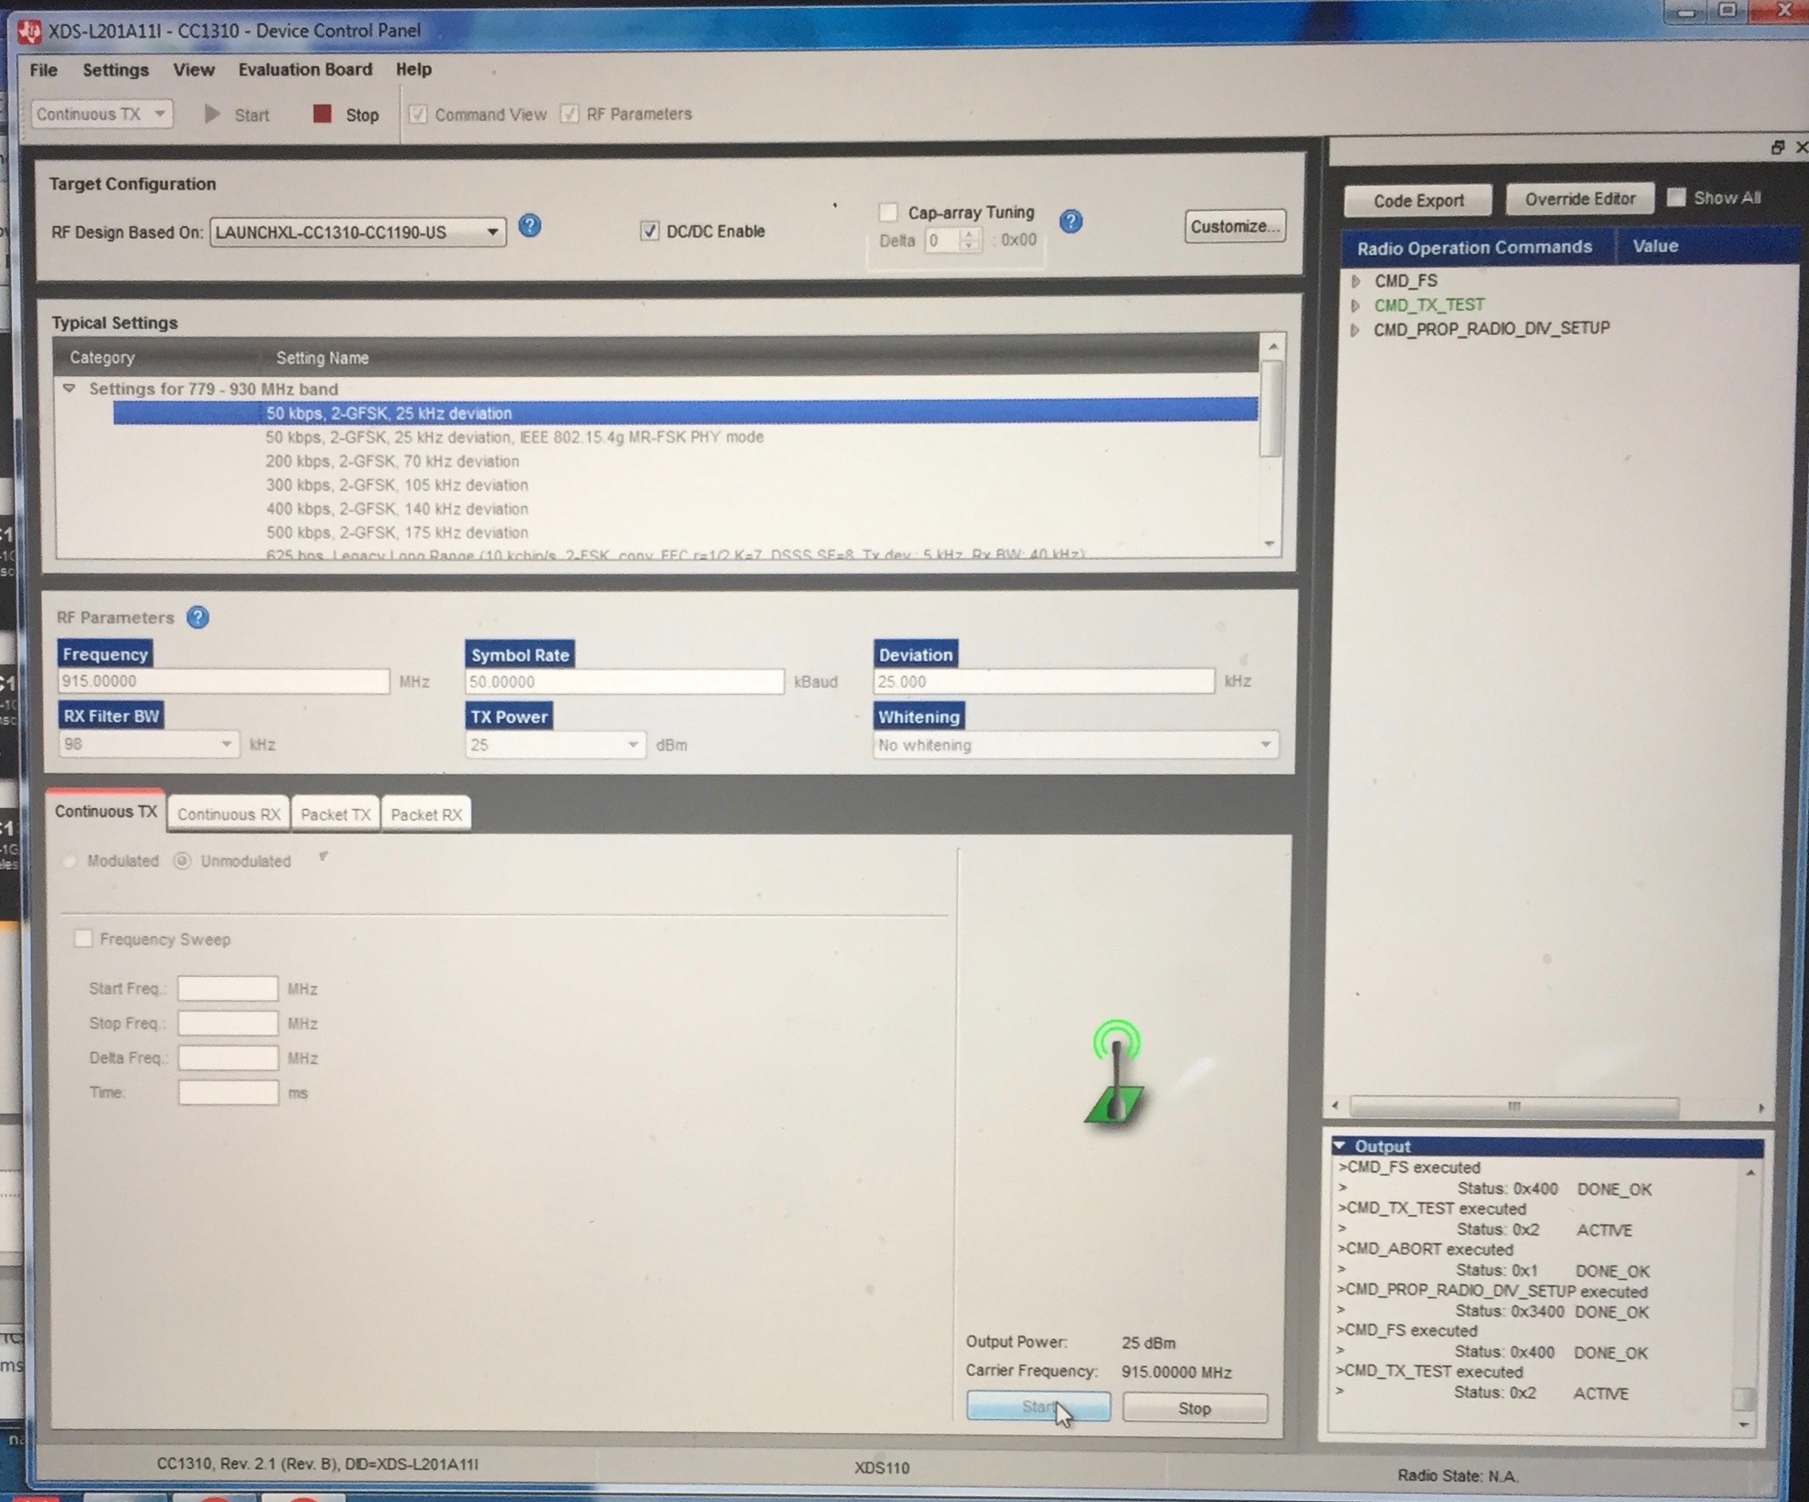This screenshot has width=1809, height=1502.
Task: Check the Show All checkbox
Action: pyautogui.click(x=1677, y=197)
